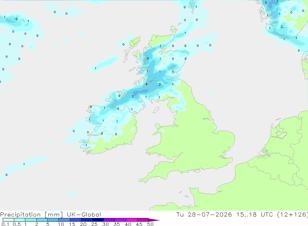Viewport: 308px width, 226px height.
Task: Click the 1–2 mm legend swatch
Action: (x=31, y=220)
